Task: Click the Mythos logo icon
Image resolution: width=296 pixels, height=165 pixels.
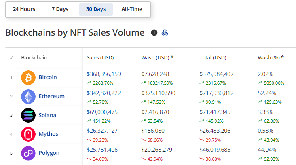Action: (x=28, y=134)
